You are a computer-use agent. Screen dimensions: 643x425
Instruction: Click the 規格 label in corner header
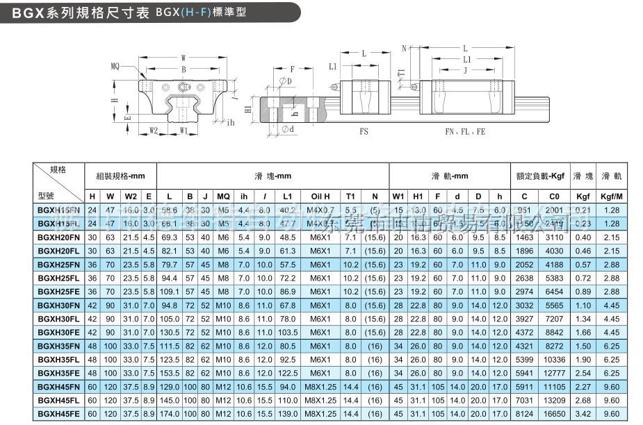pyautogui.click(x=58, y=169)
